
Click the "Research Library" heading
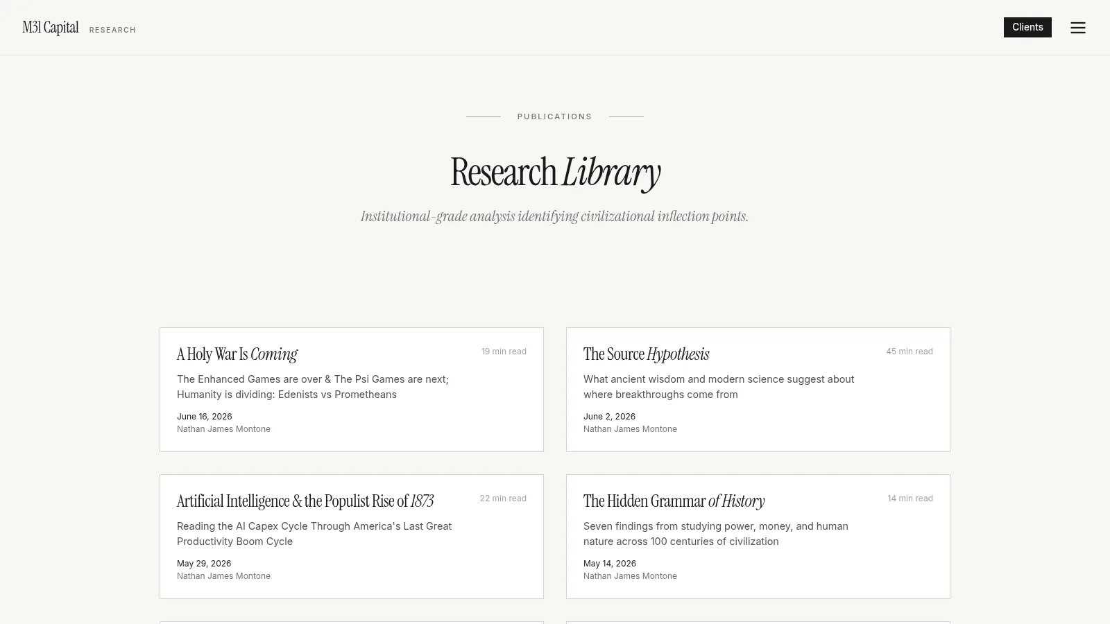pos(555,173)
